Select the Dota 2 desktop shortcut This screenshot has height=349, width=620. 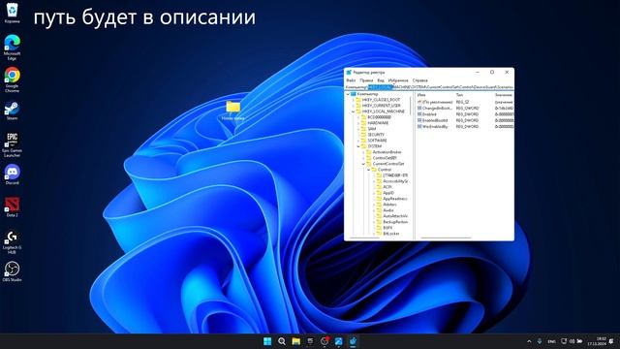pyautogui.click(x=12, y=206)
